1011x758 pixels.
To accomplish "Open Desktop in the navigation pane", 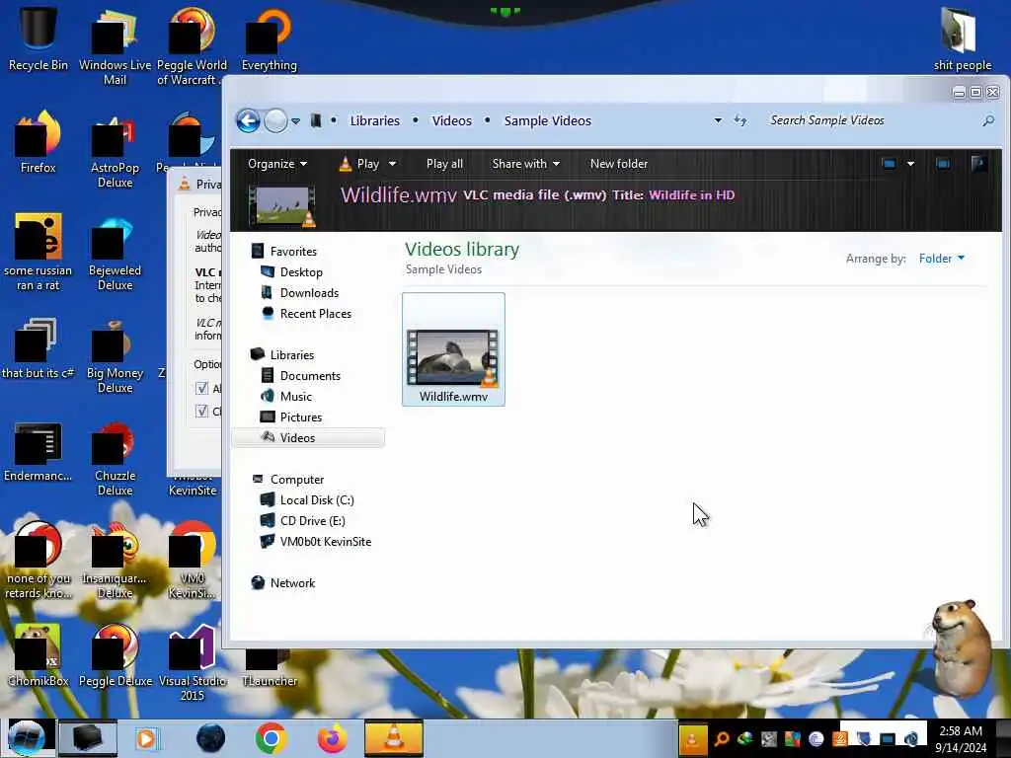I will click(x=291, y=272).
